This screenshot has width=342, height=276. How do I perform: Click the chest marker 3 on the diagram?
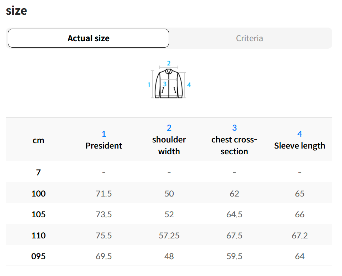coord(165,84)
